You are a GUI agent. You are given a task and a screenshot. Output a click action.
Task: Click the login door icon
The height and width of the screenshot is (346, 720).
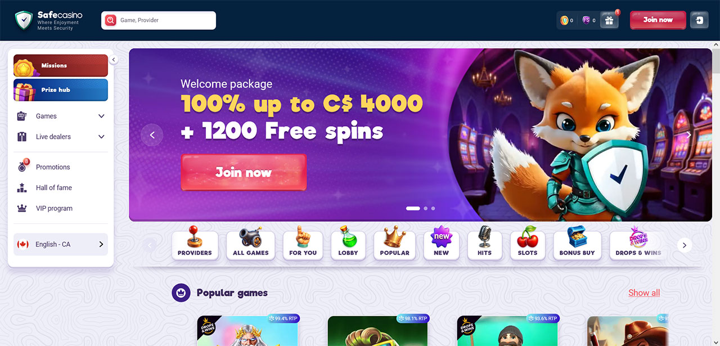point(699,20)
